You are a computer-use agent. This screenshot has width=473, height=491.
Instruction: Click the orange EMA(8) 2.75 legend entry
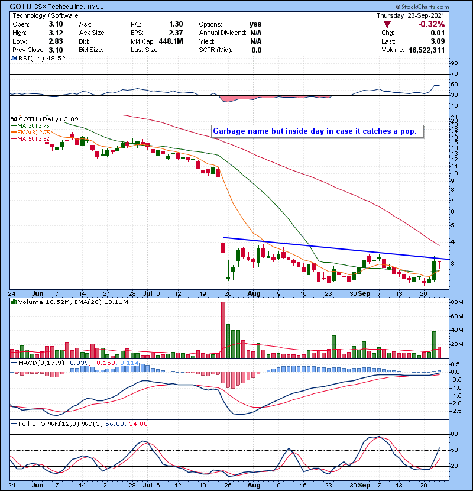coord(30,132)
